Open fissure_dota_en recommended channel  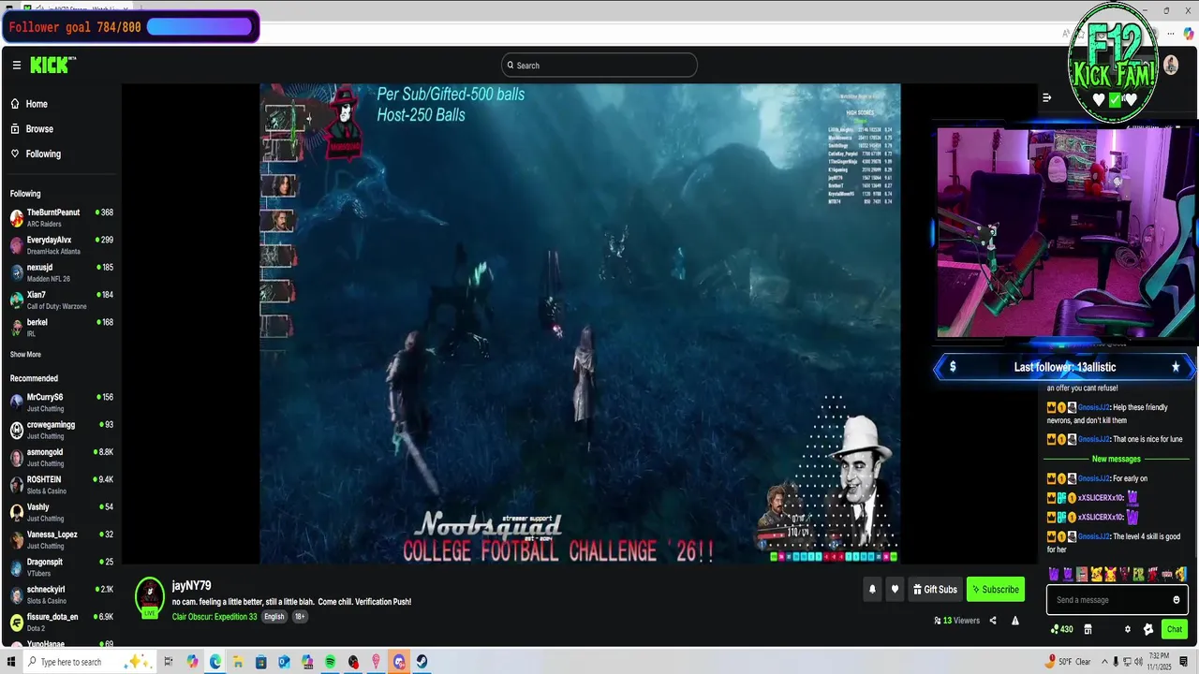(62, 622)
